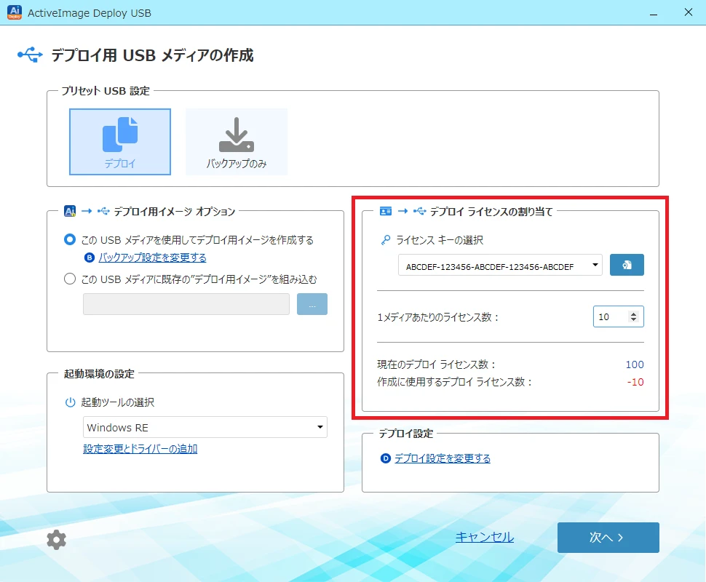Click the USB icon beside the page heading

tap(30, 55)
